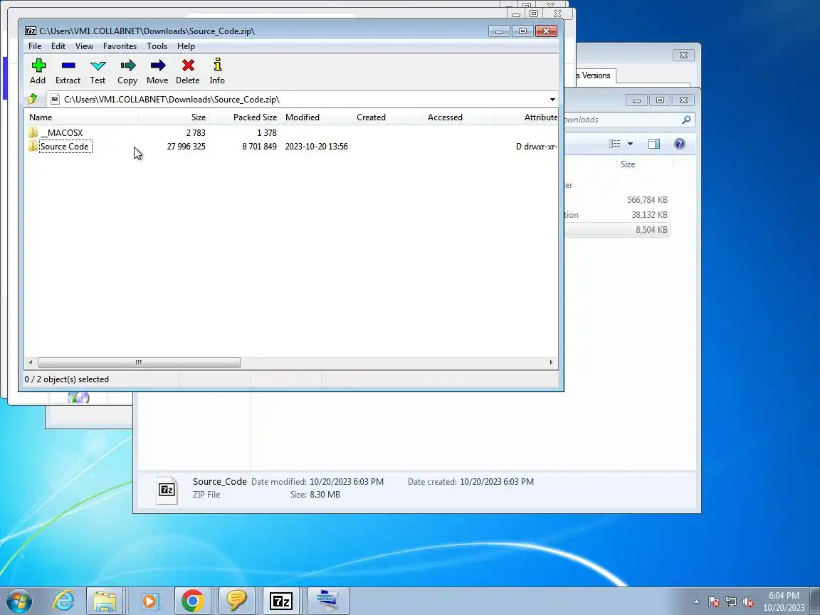Screen dimensions: 820x615
Task: Open the Windows Start button
Action: (19, 601)
